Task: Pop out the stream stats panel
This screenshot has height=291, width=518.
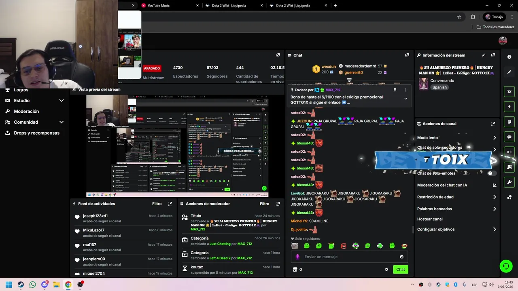Action: [278, 55]
